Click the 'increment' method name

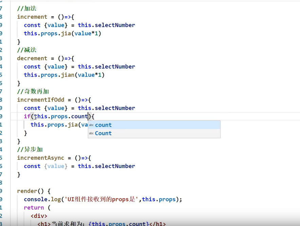[32, 17]
